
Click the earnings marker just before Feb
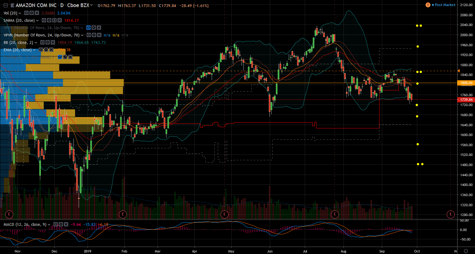(x=123, y=214)
